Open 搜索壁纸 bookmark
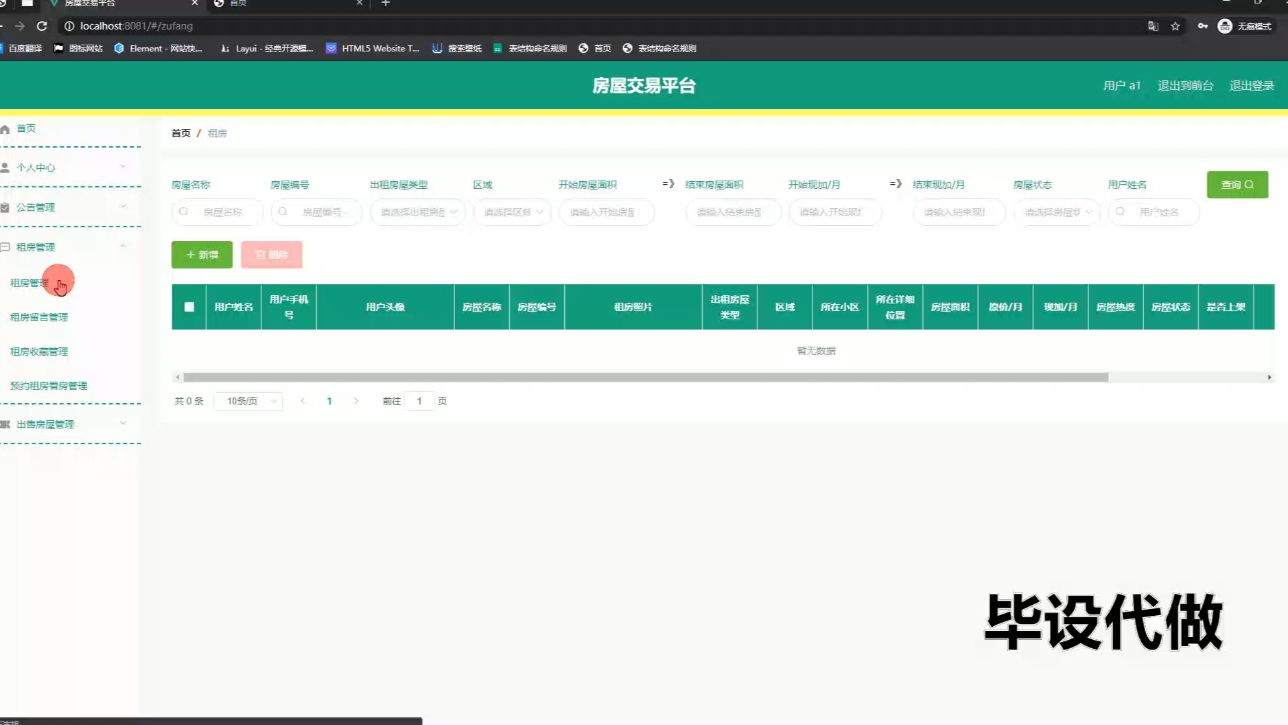 point(457,48)
